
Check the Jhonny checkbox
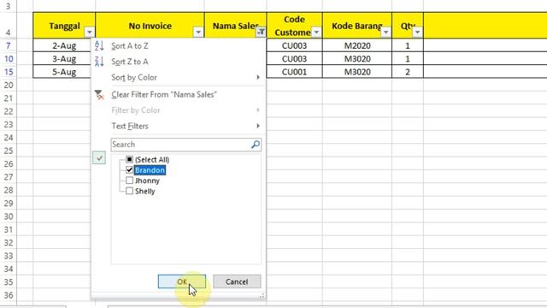129,181
